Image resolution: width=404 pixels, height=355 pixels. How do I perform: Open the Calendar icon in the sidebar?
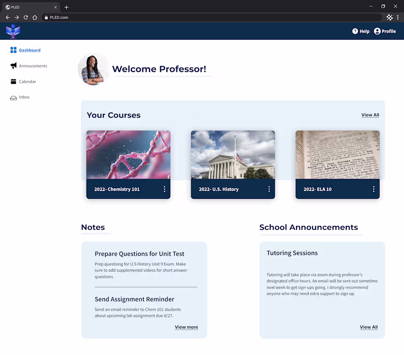(x=13, y=81)
